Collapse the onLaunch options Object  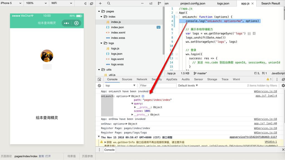[x=129, y=96]
